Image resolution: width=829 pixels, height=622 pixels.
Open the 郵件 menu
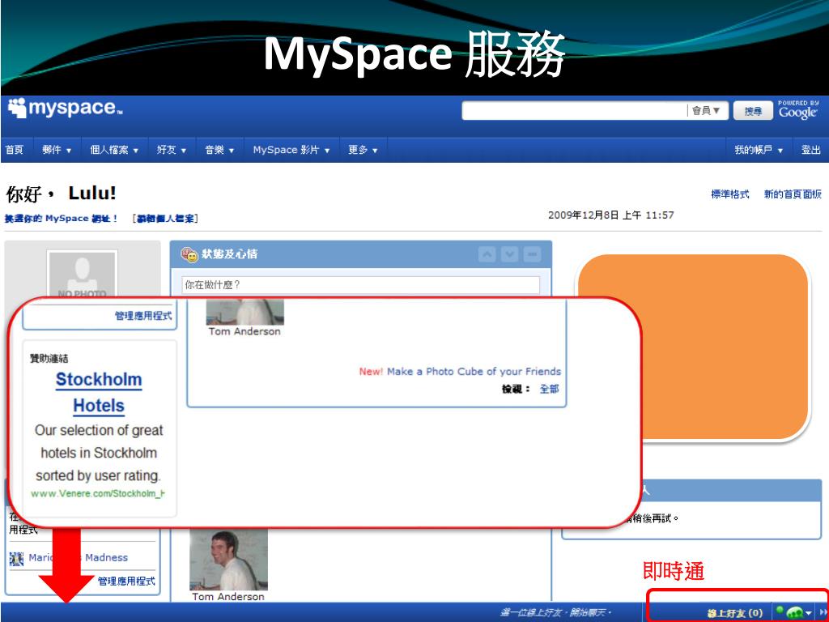point(57,150)
